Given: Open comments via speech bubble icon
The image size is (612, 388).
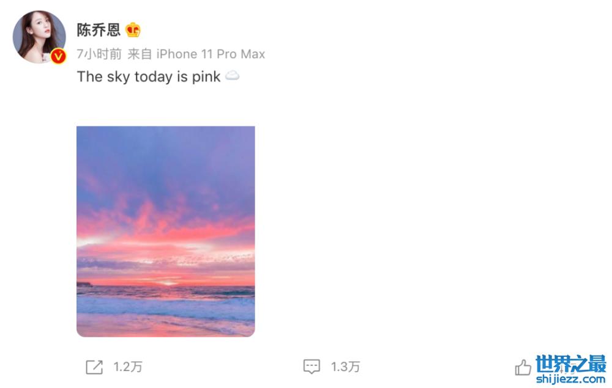Looking at the screenshot, I should [312, 367].
